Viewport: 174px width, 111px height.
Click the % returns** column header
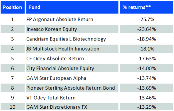(x=146, y=7)
